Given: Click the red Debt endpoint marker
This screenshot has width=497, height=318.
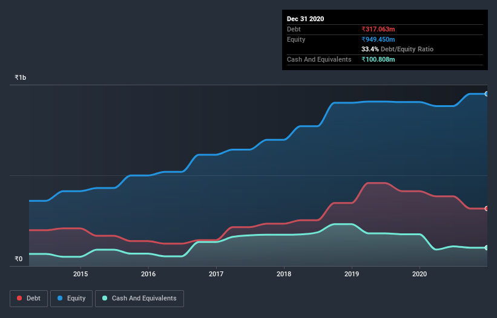Looking at the screenshot, I should tap(487, 209).
